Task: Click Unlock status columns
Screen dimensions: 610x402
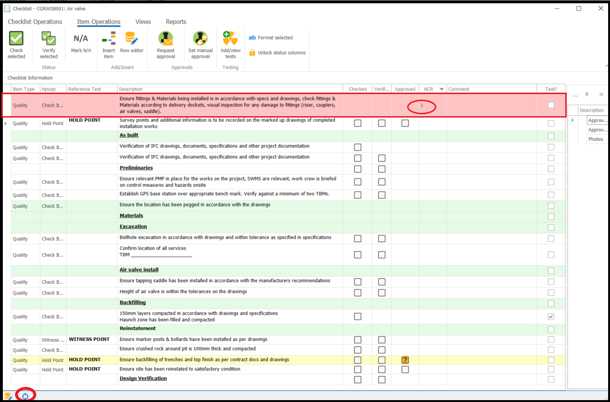Action: (277, 53)
